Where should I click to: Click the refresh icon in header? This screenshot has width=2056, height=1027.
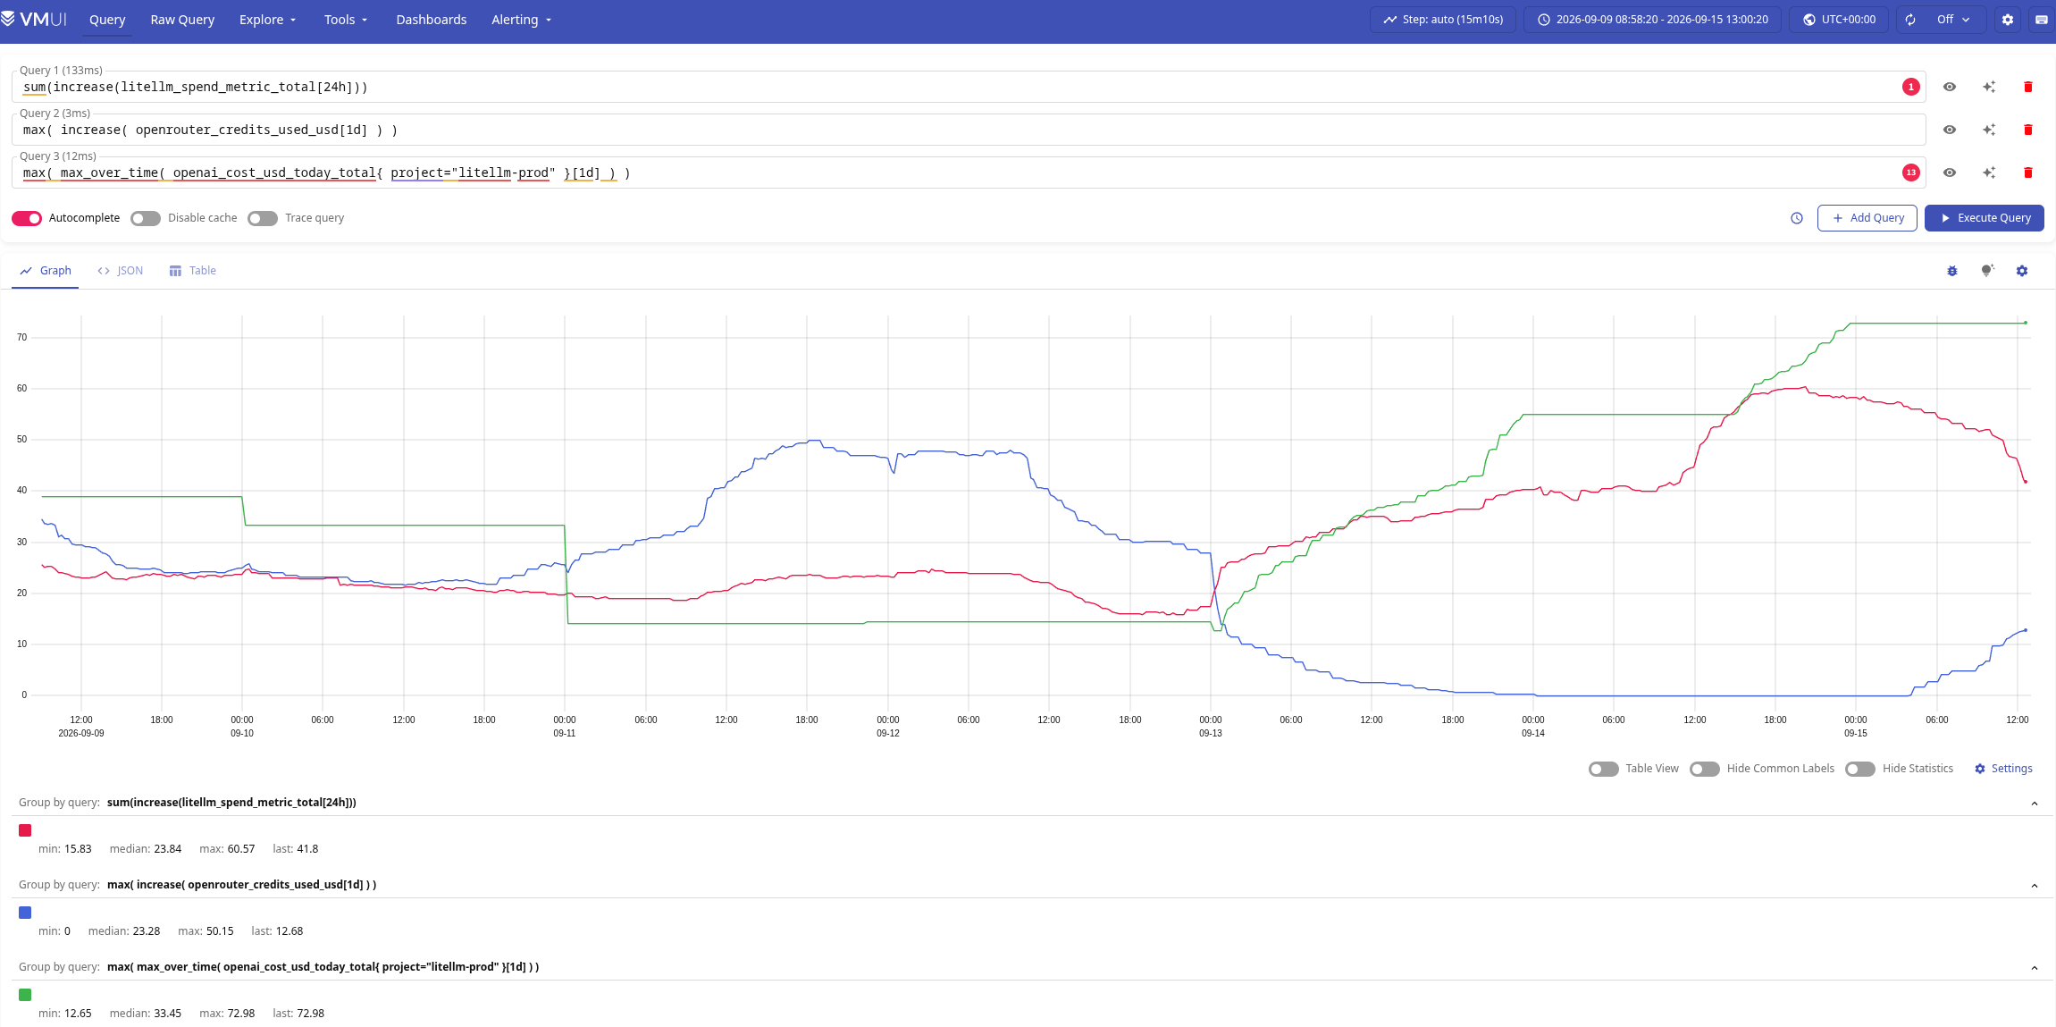tap(1910, 20)
